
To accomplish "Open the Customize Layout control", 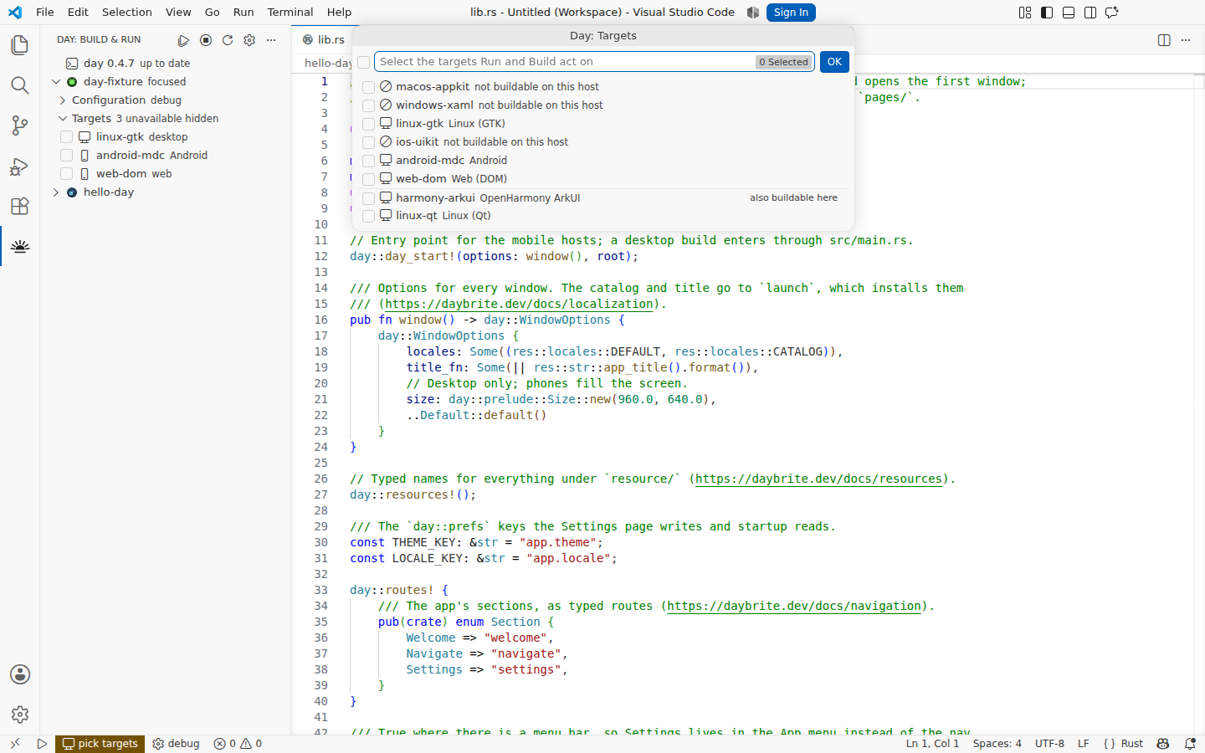I will (1025, 13).
